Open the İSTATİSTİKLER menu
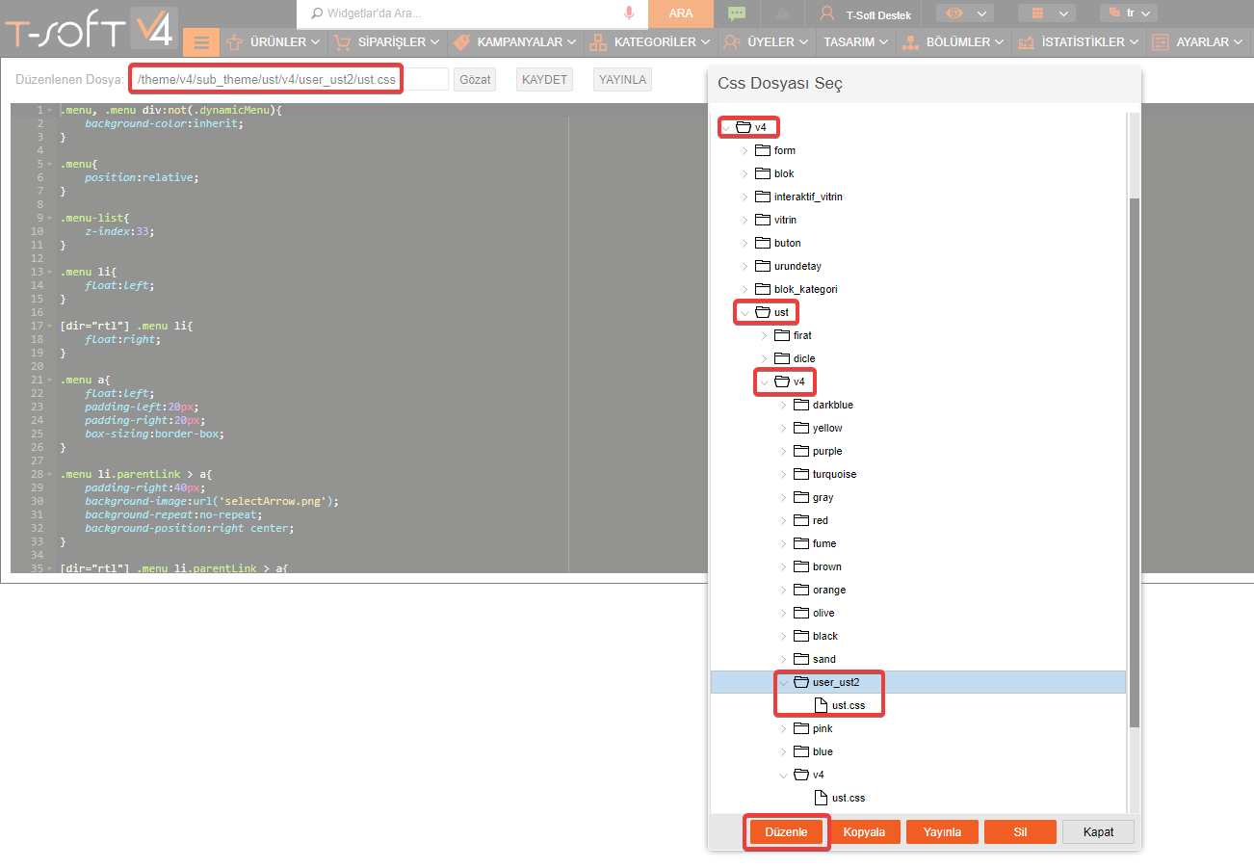Screen dimensions: 1254x868 (1078, 42)
